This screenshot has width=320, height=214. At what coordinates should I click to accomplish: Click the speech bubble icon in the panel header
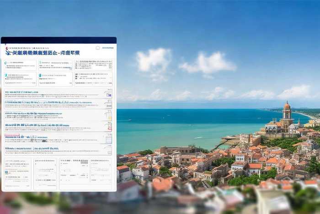pos(98,48)
